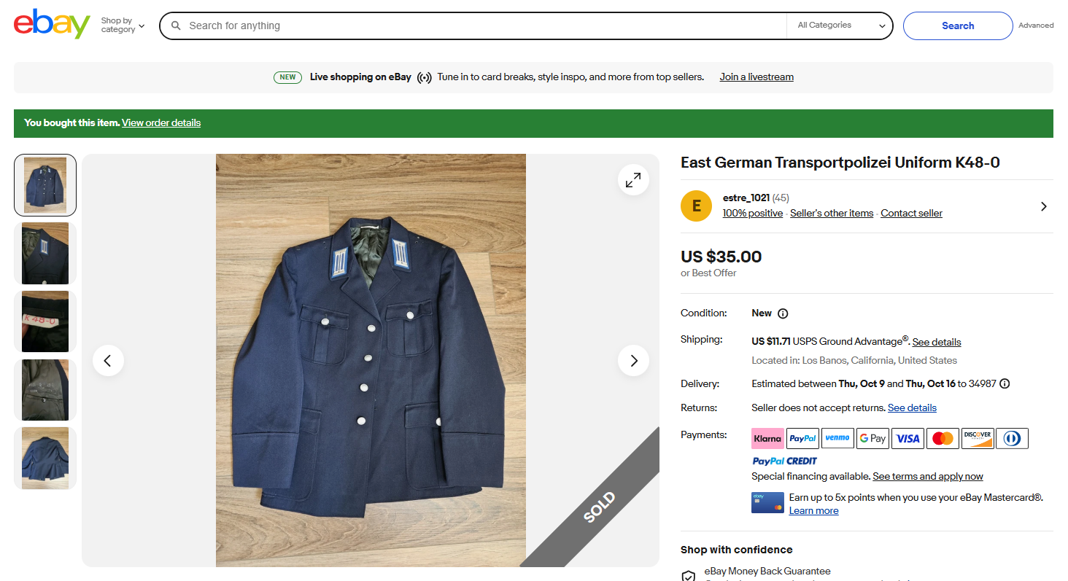Click the seller avatar E icon
The width and height of the screenshot is (1068, 581).
click(696, 206)
